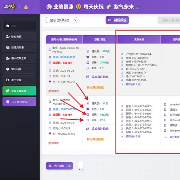Click the invitation code search field

(169, 20)
